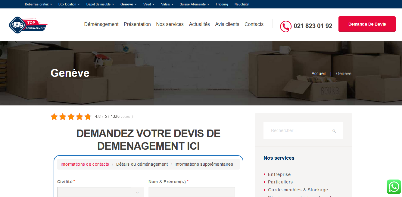402x197 pixels.
Task: Select Détails du déménagement tab
Action: pos(142,164)
